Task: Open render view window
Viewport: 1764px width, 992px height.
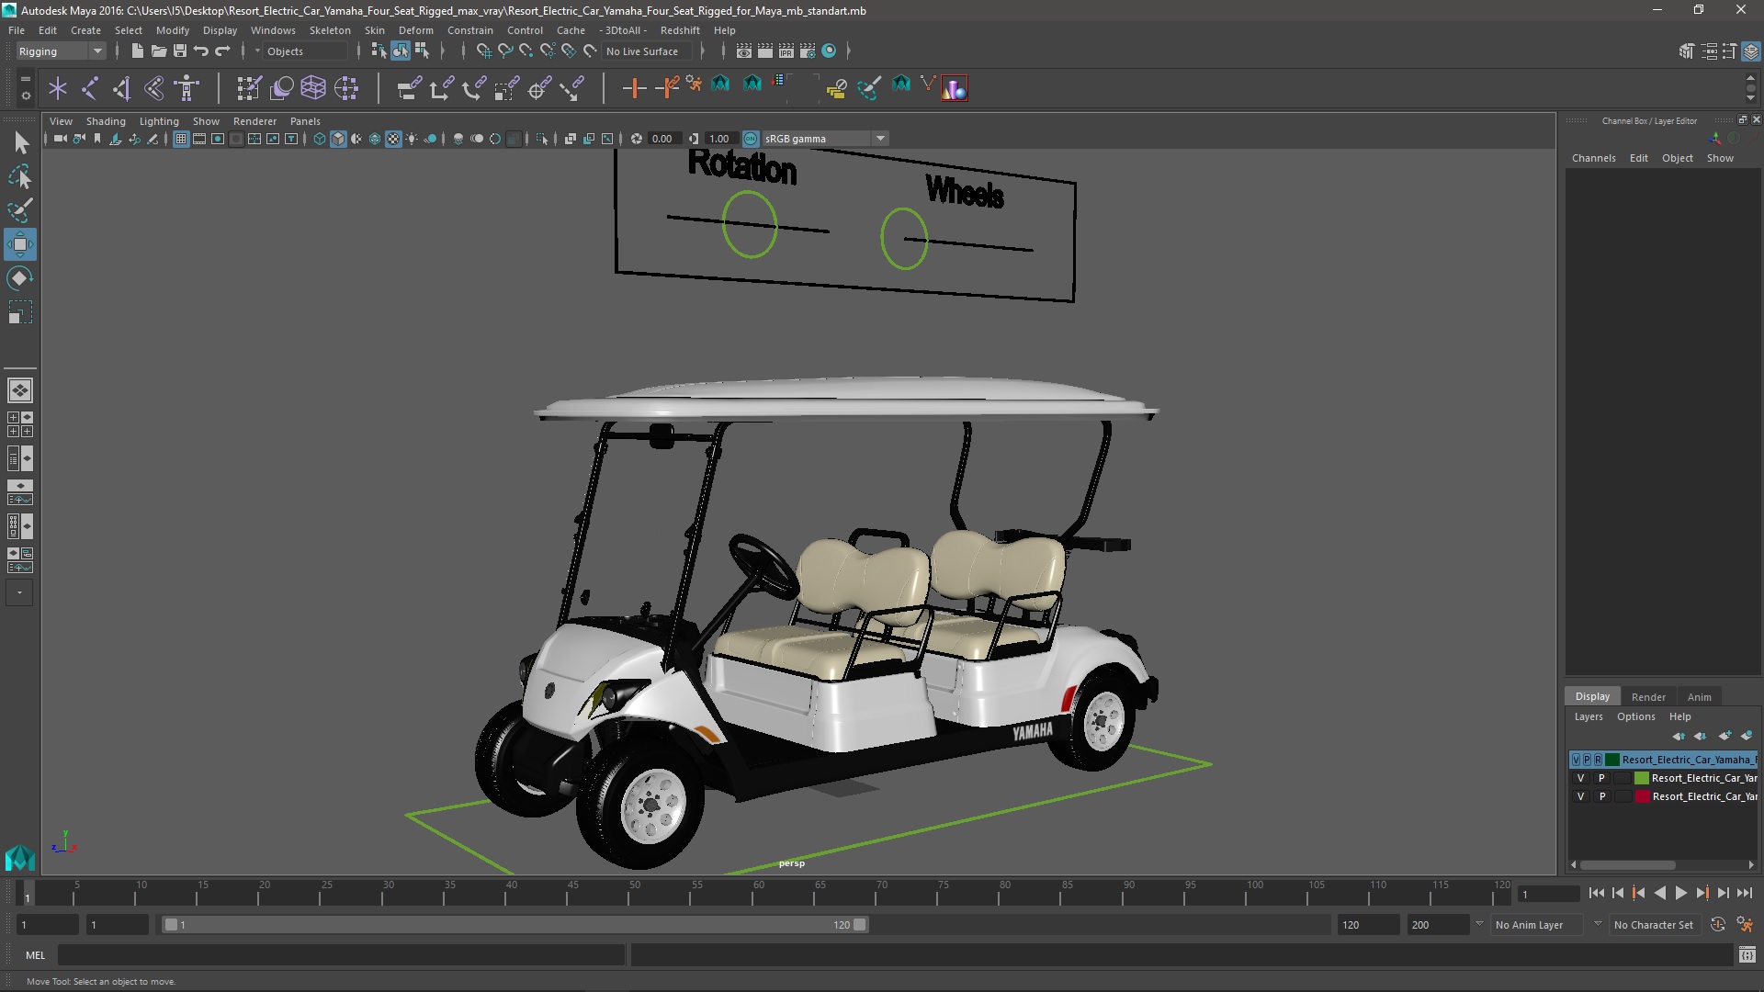Action: point(744,51)
